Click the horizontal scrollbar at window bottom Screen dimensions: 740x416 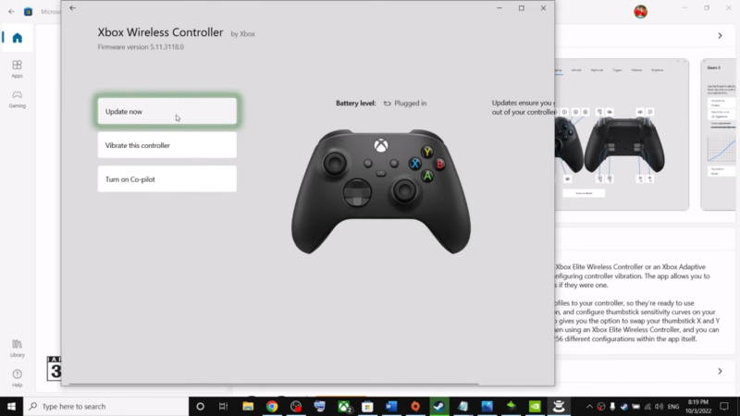click(x=274, y=384)
